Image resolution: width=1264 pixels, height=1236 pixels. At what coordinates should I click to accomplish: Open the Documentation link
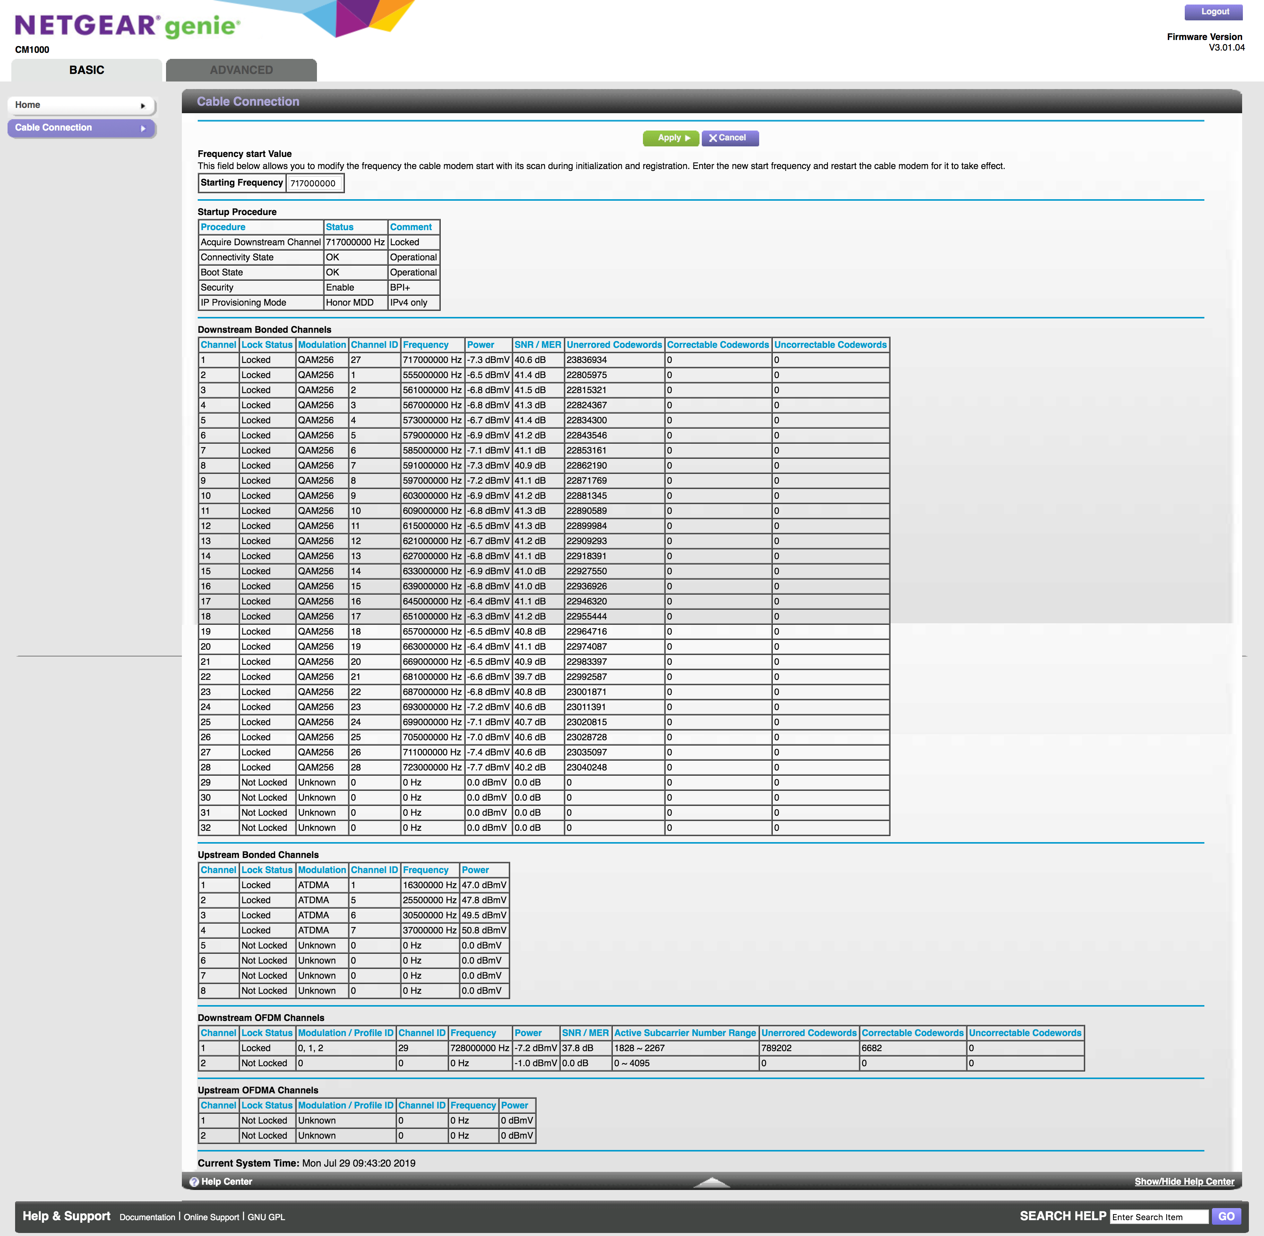click(x=148, y=1217)
